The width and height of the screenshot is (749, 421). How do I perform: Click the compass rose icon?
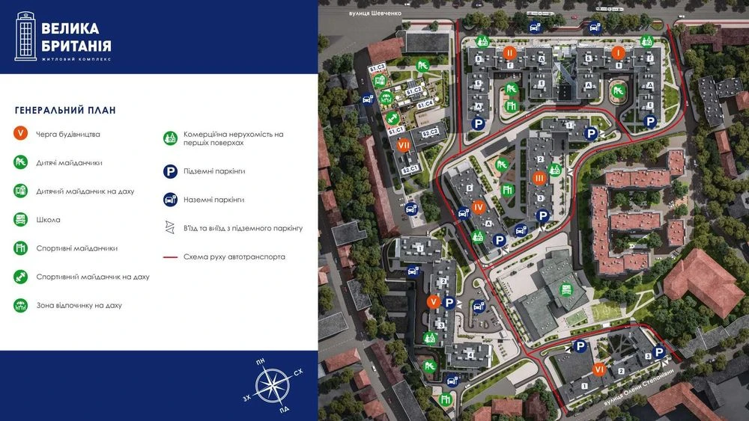pos(272,385)
